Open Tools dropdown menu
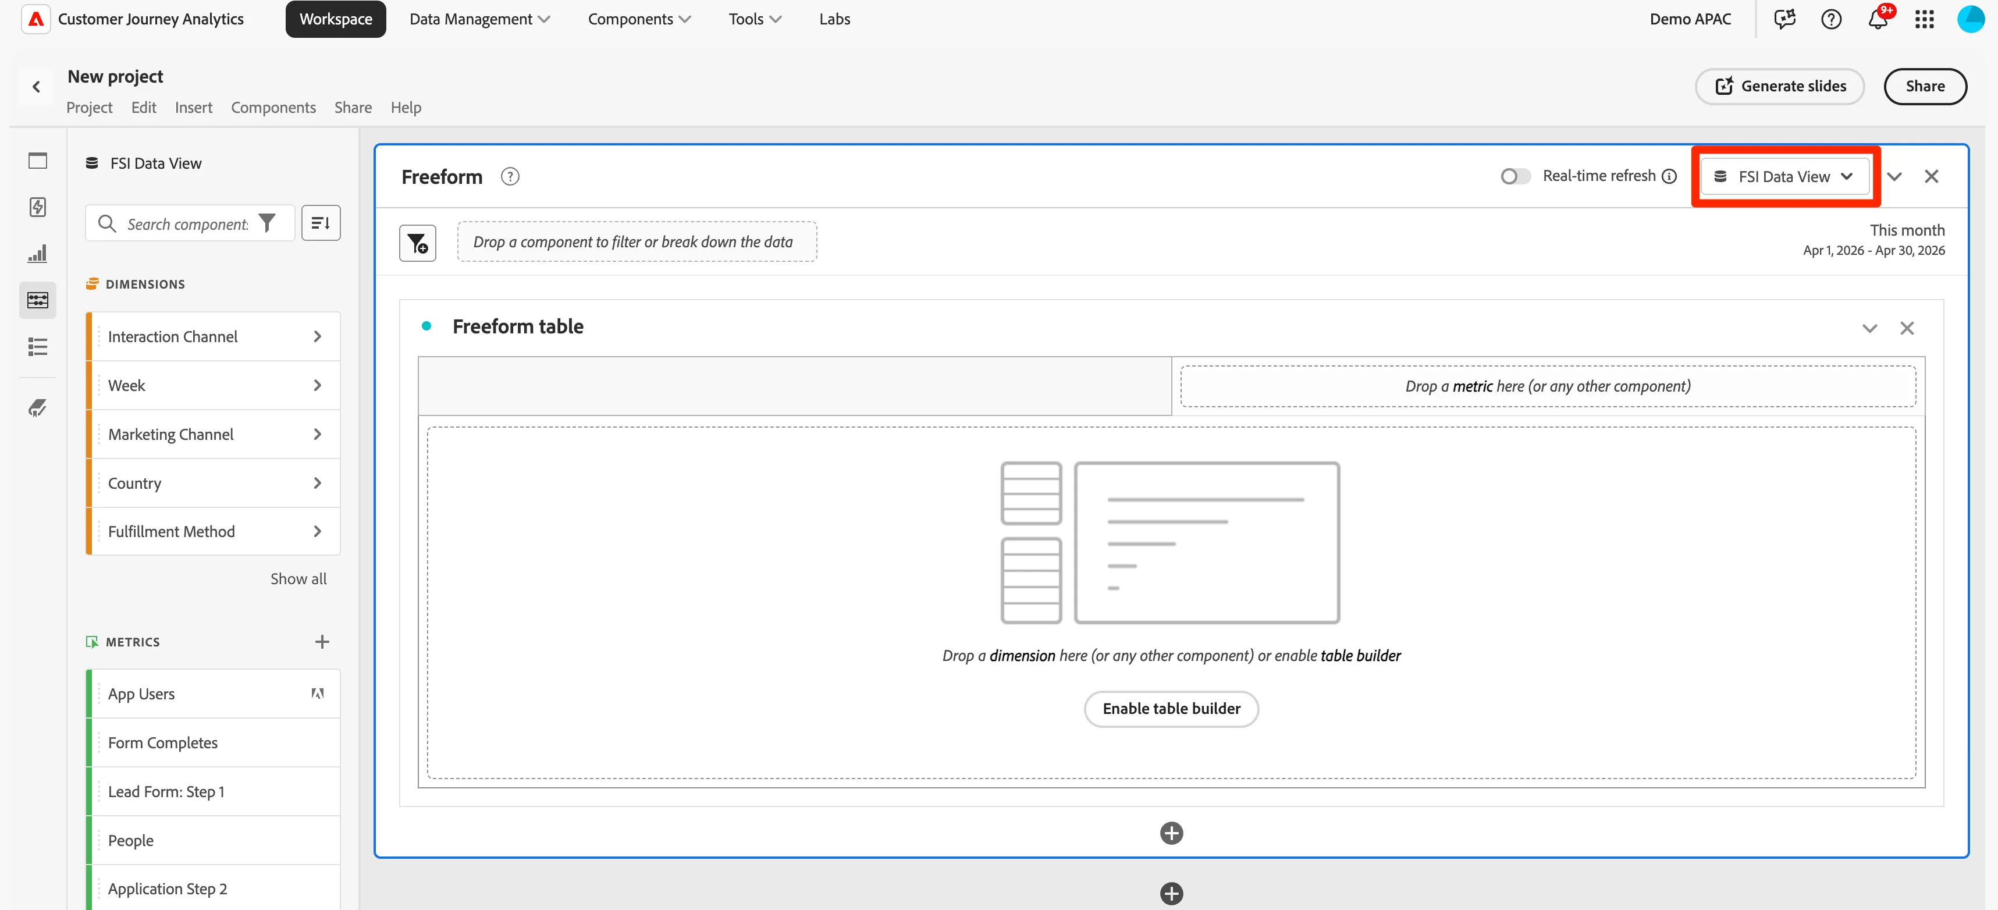The image size is (1998, 910). [755, 19]
